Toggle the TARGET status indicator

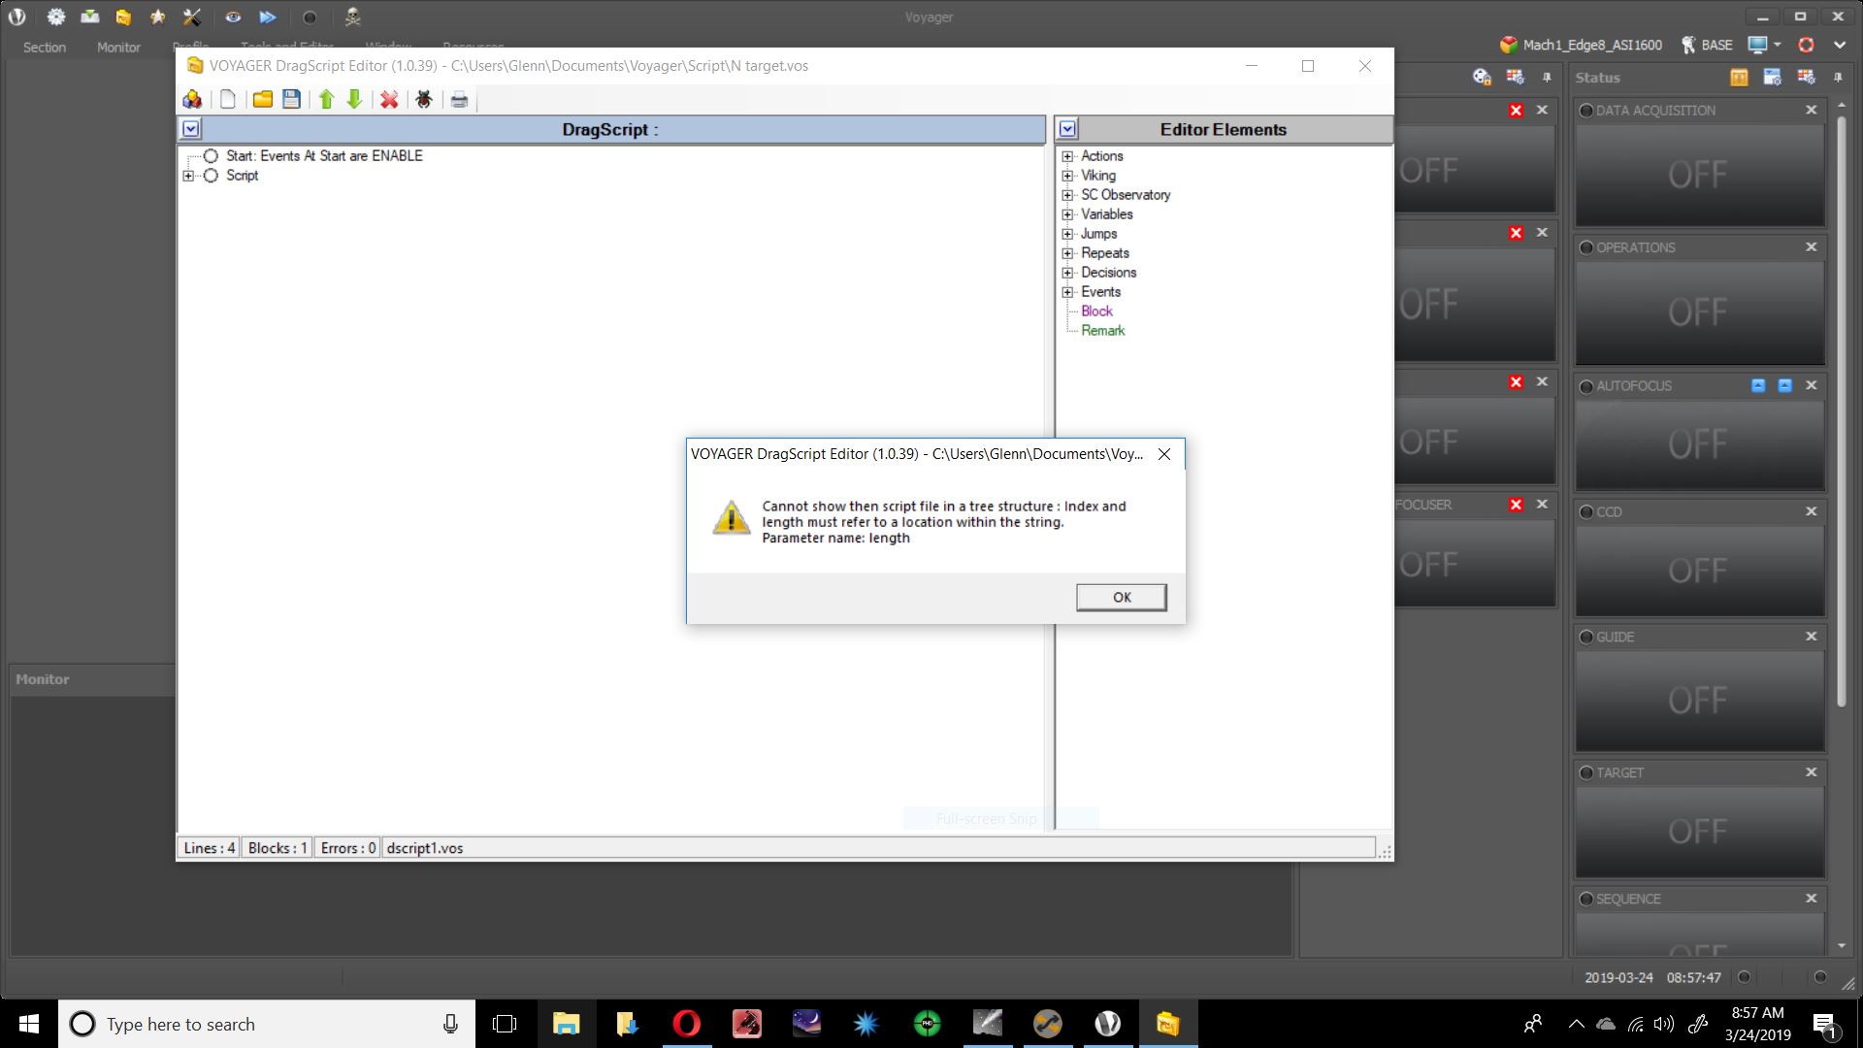pyautogui.click(x=1586, y=773)
